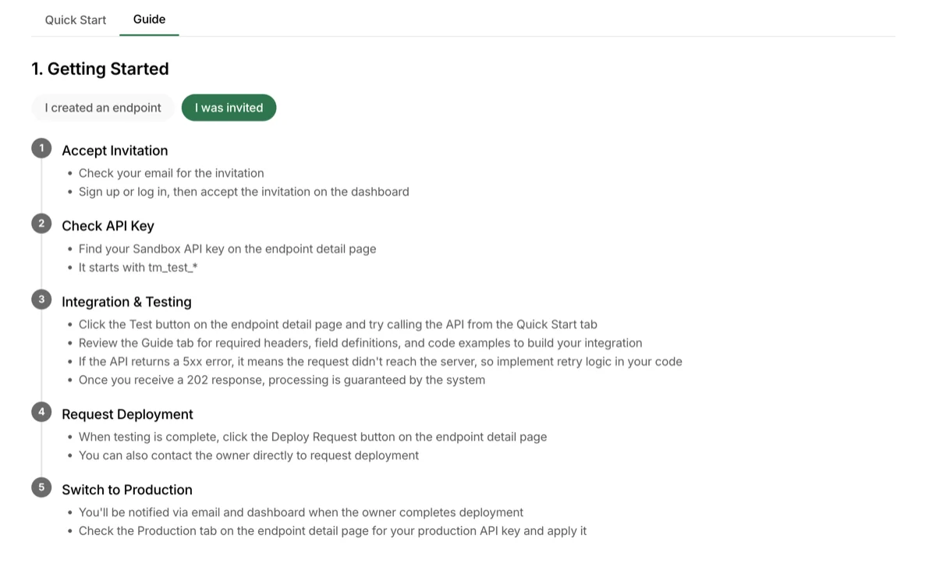Toggle the highlighted green invitation pill off
Image resolution: width=936 pixels, height=581 pixels.
[229, 108]
